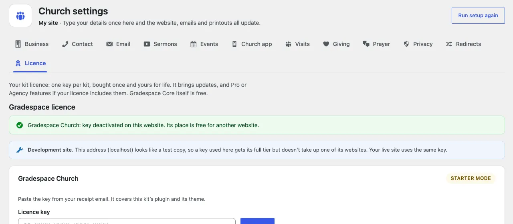This screenshot has width=513, height=224.
Task: Click the Development site wrench icon
Action: [20, 150]
